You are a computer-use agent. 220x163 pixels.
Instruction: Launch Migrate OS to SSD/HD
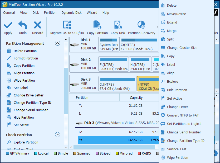pos(67,27)
